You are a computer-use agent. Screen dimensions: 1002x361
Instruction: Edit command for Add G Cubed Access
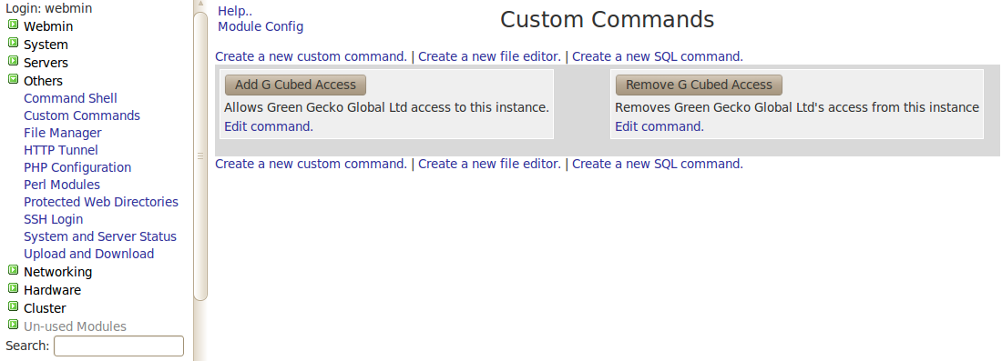point(269,126)
